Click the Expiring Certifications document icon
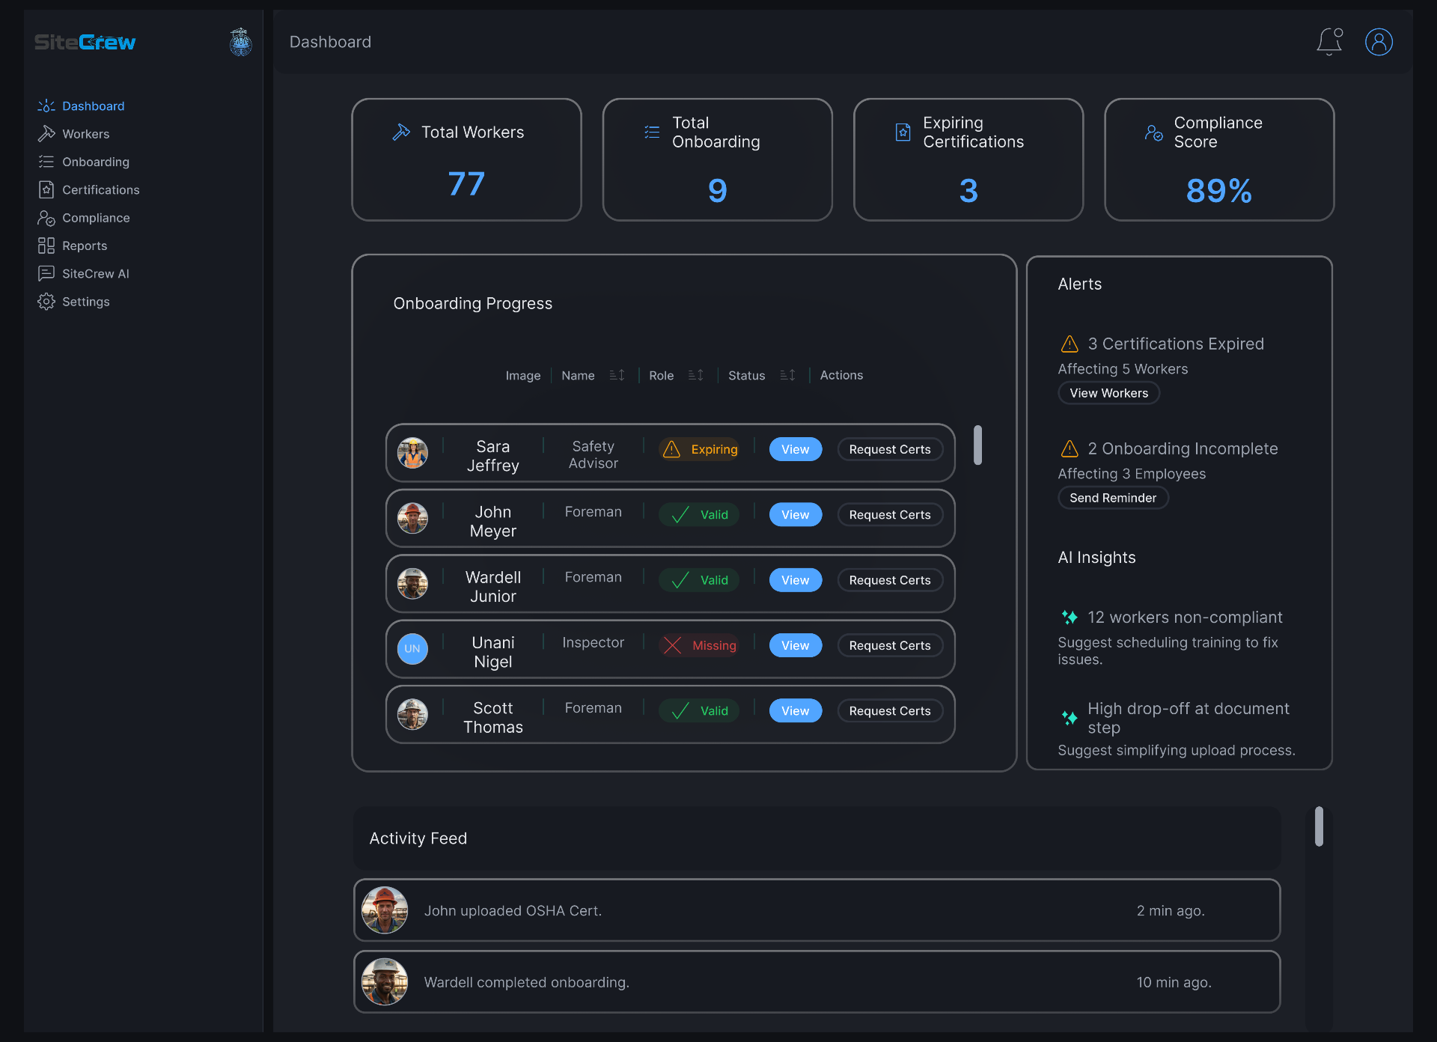The width and height of the screenshot is (1437, 1042). click(x=903, y=132)
